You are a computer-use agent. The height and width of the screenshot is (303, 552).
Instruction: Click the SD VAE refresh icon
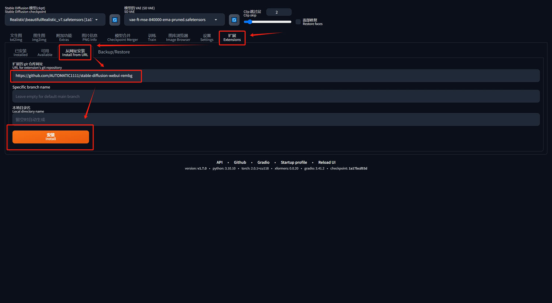pyautogui.click(x=234, y=20)
